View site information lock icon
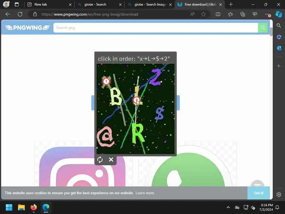Screen dimensions: 285x214 pos(35,14)
